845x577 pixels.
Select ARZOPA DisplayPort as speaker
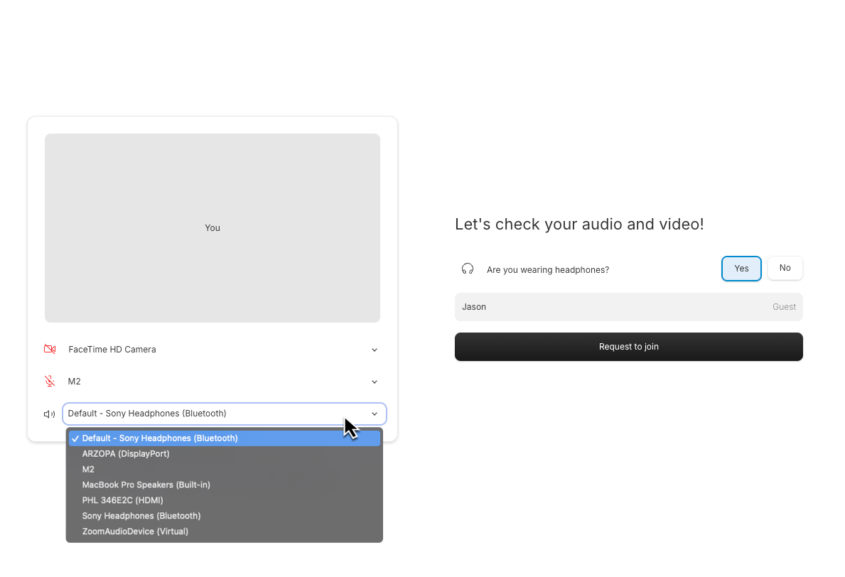tap(126, 453)
